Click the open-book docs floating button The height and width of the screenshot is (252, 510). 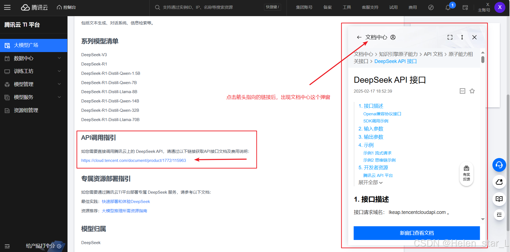pyautogui.click(x=499, y=199)
